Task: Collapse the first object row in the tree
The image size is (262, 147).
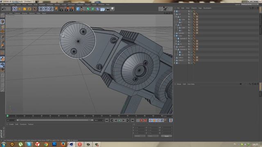Action: tap(175, 11)
